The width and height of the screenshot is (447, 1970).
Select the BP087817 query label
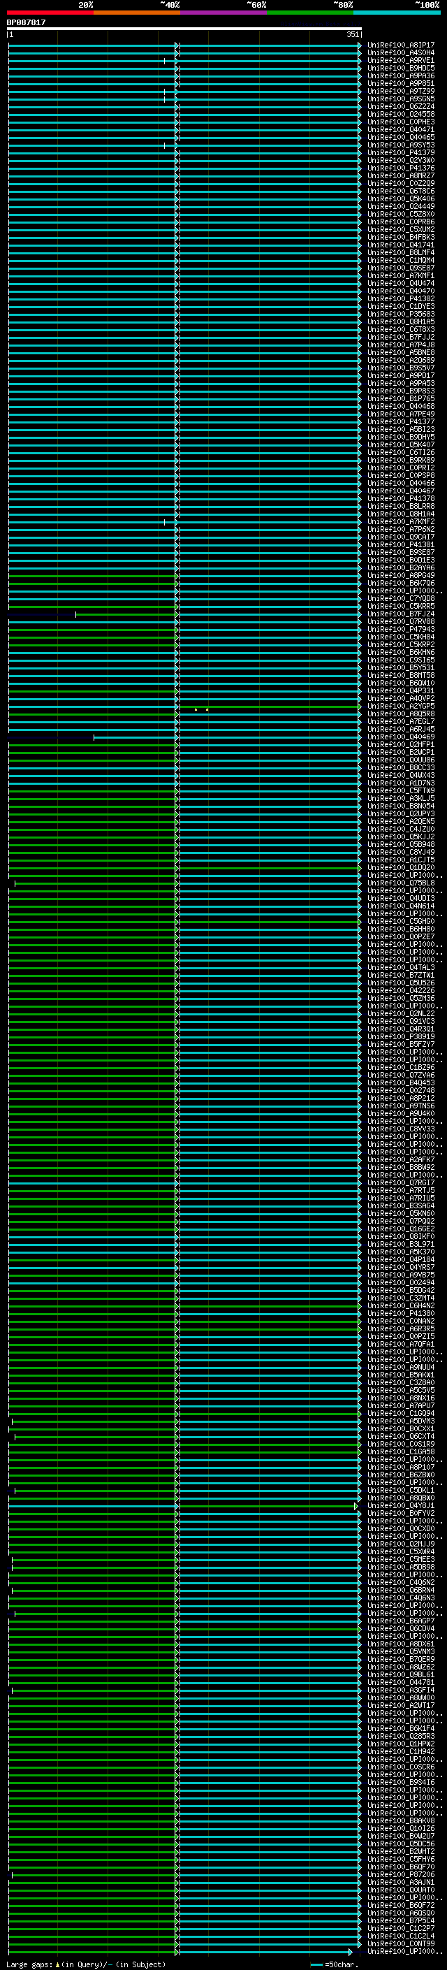(x=26, y=23)
